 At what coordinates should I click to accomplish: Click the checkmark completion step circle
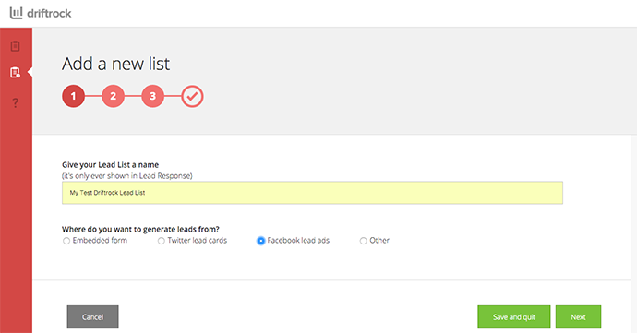(192, 96)
